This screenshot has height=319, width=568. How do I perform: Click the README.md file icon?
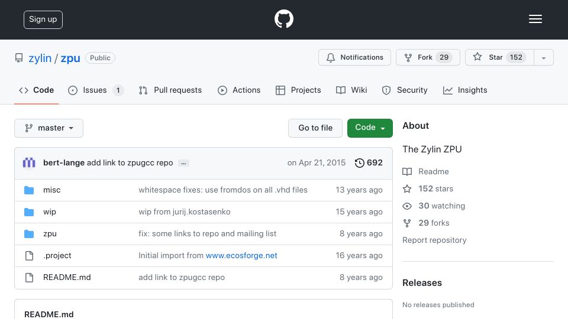(29, 278)
